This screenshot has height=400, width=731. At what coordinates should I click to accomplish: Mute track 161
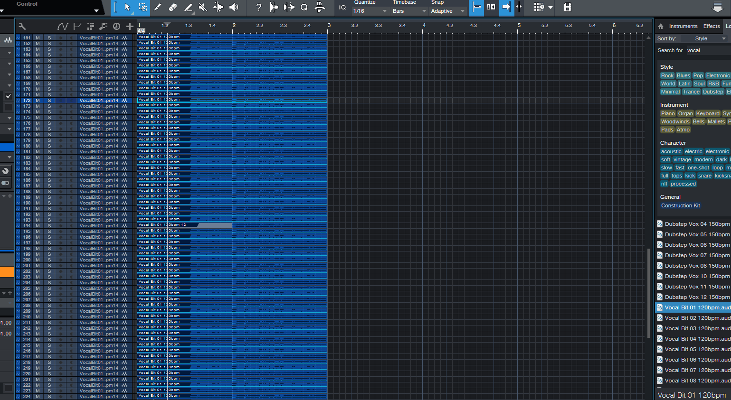pos(38,37)
